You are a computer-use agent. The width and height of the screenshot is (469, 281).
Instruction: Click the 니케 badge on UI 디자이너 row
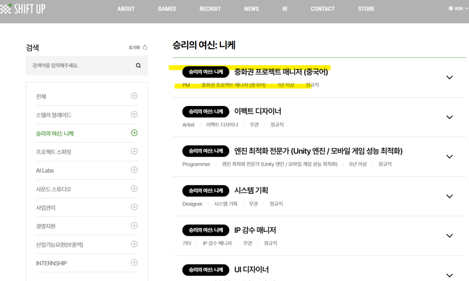point(206,270)
